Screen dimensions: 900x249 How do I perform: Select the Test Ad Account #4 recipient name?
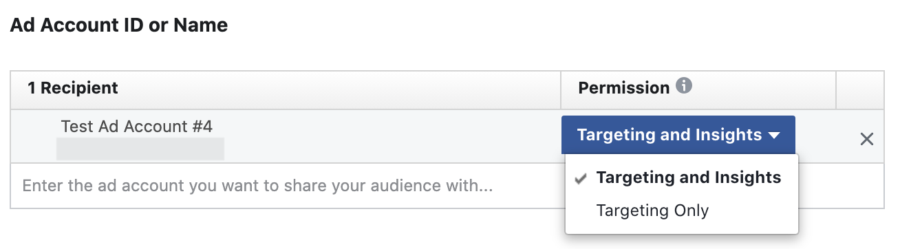pyautogui.click(x=137, y=127)
